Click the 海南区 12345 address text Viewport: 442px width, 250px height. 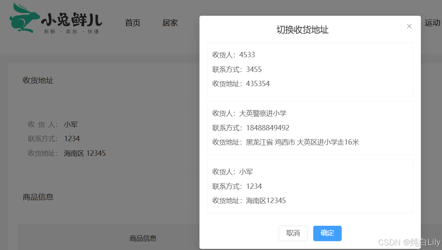point(85,153)
